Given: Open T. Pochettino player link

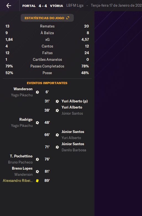Looking at the screenshot, I should coord(21,156).
